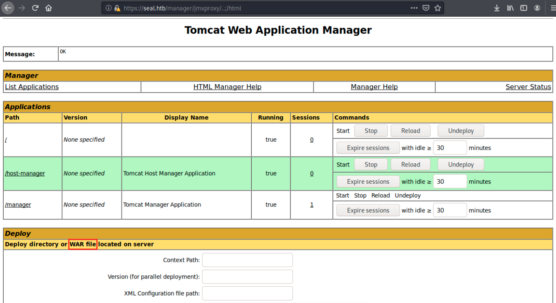Stop the /host-manager application
The width and height of the screenshot is (556, 303).
[371, 165]
